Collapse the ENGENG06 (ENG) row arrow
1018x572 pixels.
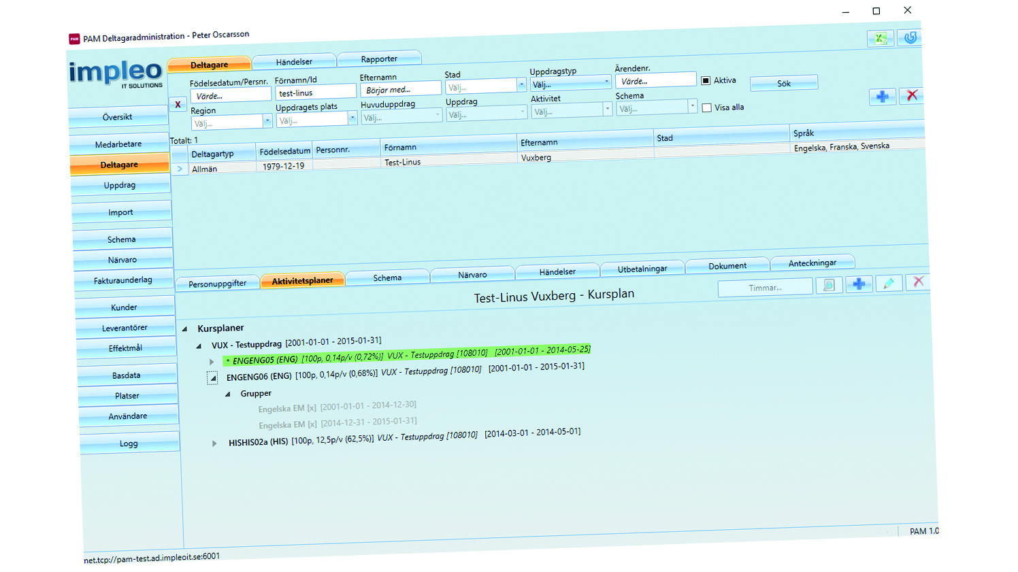[213, 378]
